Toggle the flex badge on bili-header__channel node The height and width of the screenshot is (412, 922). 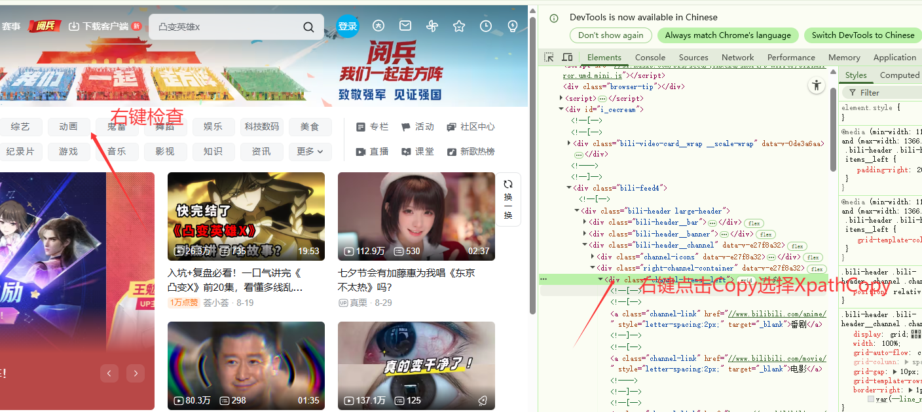(x=796, y=246)
